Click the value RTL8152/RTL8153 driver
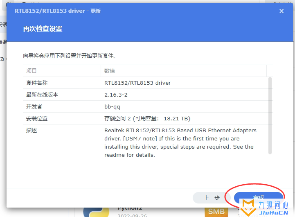This screenshot has width=295, height=217. click(137, 83)
